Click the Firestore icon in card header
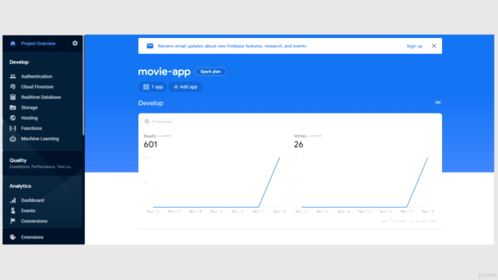The width and height of the screenshot is (498, 280). [147, 121]
